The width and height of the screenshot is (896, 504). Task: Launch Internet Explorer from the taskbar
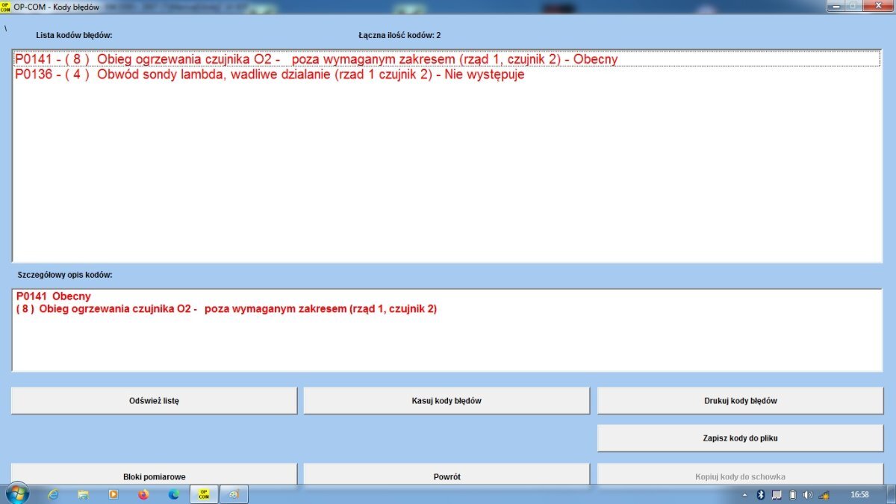point(54,494)
